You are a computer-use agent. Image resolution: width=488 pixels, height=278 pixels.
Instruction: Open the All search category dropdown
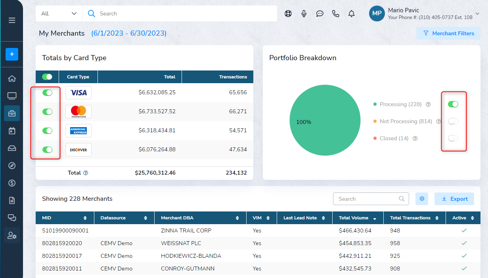click(x=59, y=13)
